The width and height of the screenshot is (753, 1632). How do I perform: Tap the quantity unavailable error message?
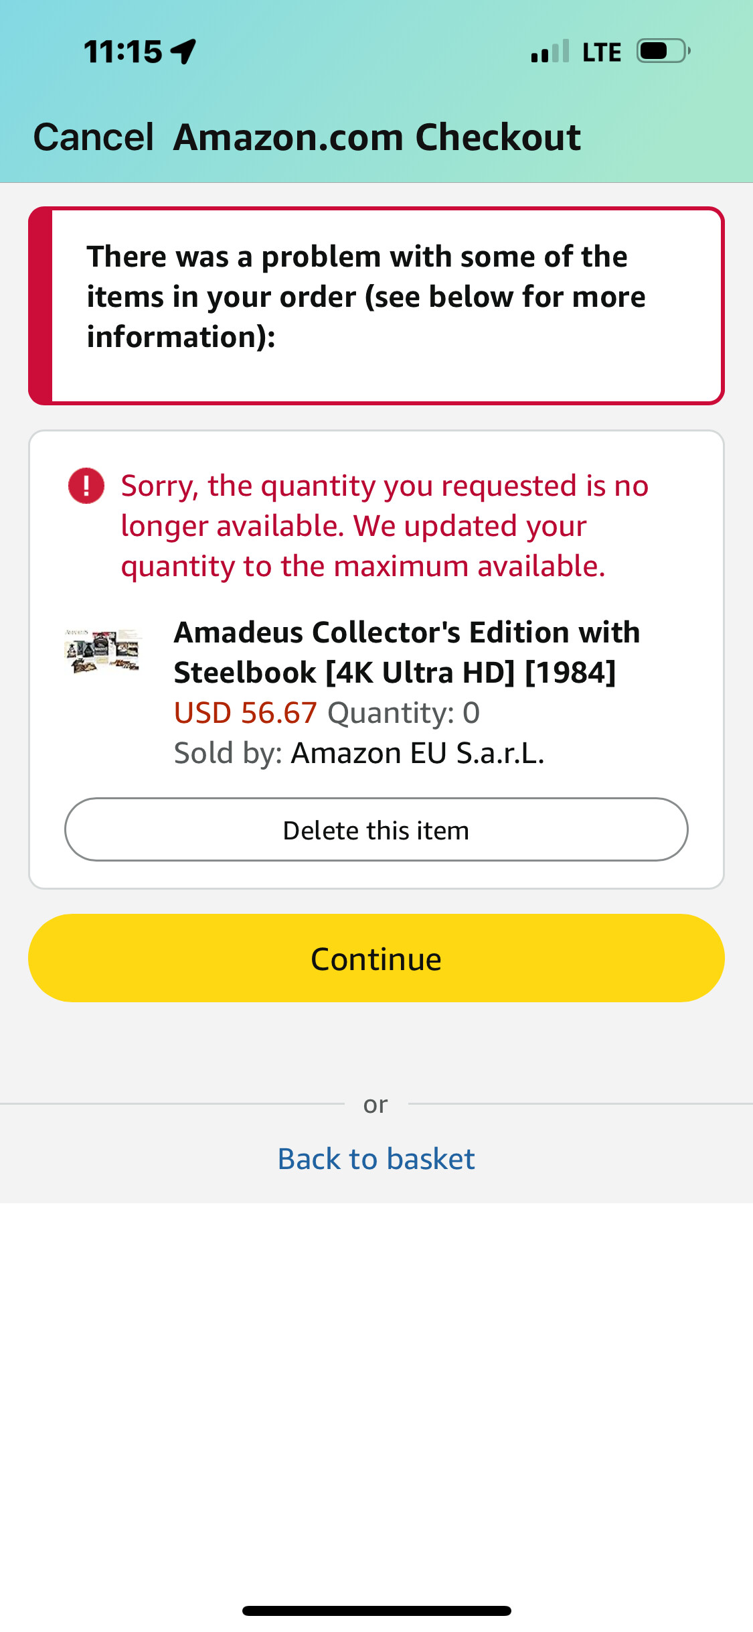384,526
